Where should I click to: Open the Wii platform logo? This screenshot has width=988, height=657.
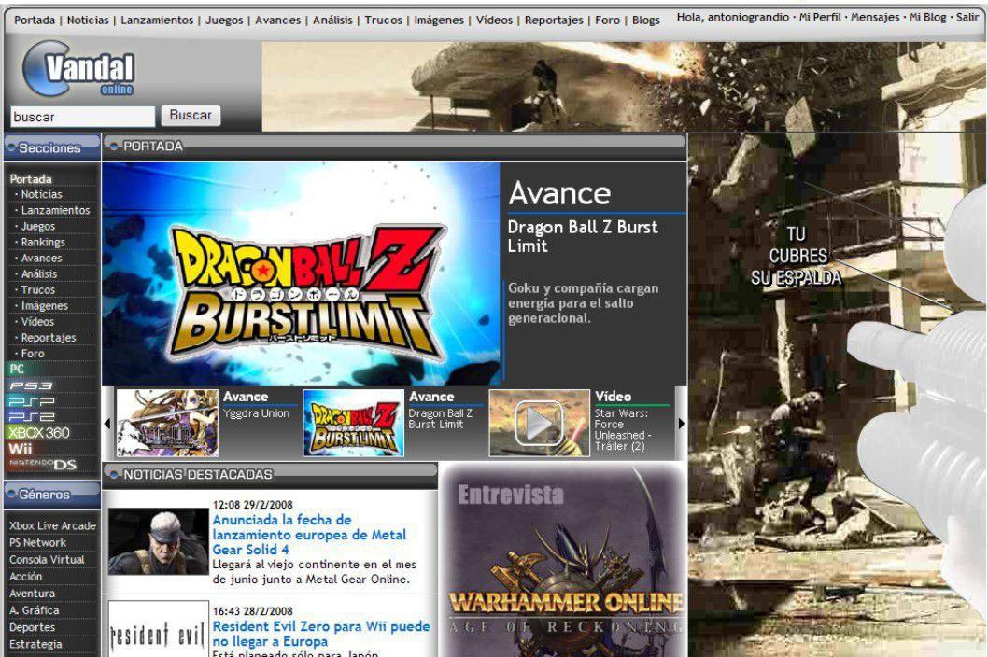[21, 449]
